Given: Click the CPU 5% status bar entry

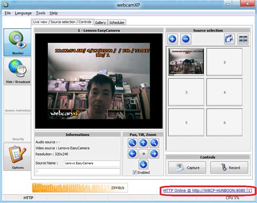Looking at the screenshot, I should tap(232, 198).
